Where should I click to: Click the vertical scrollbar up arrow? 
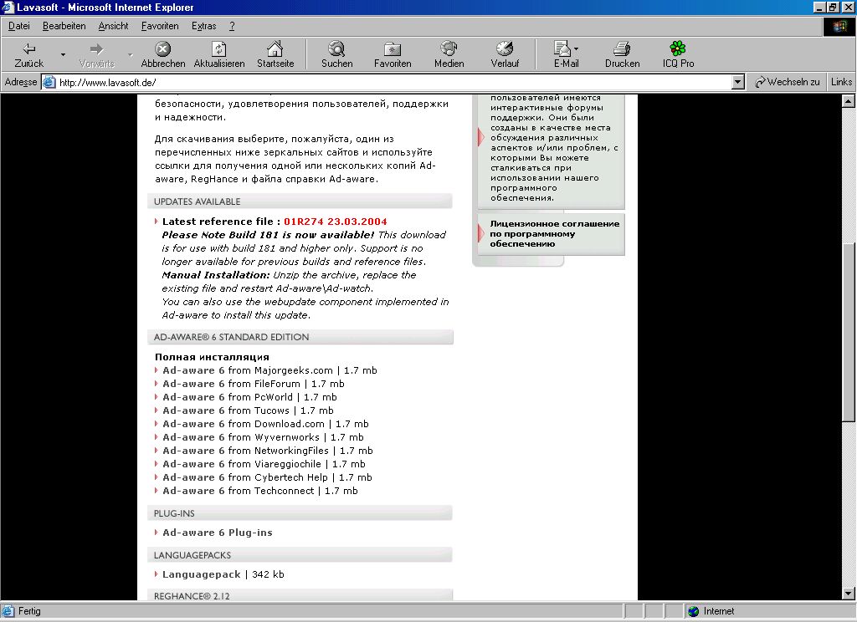click(848, 101)
